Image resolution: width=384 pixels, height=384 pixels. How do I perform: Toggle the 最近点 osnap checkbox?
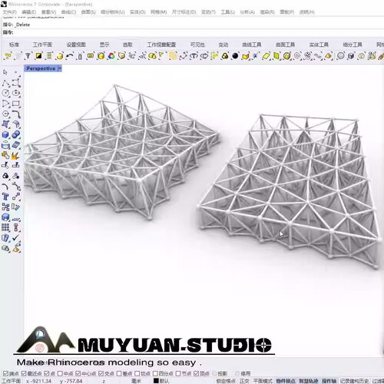click(24, 373)
